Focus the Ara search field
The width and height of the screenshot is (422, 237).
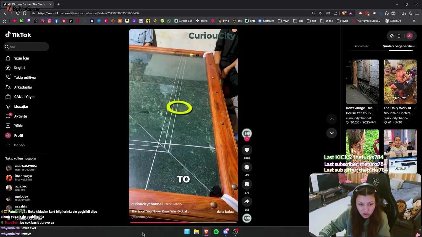26,47
